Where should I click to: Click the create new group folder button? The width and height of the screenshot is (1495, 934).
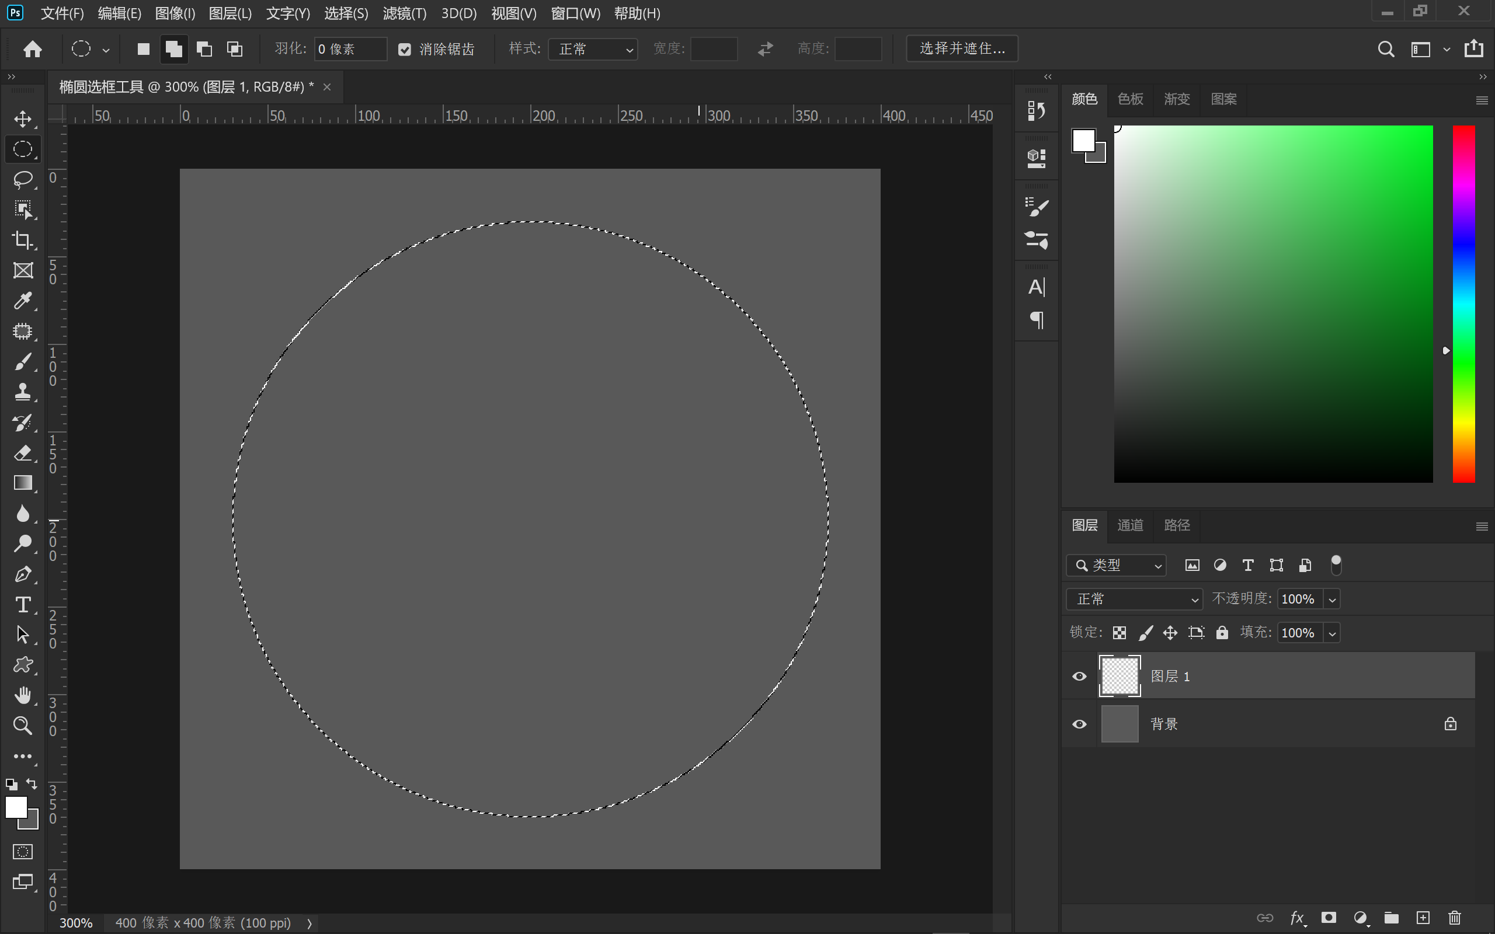1390,917
